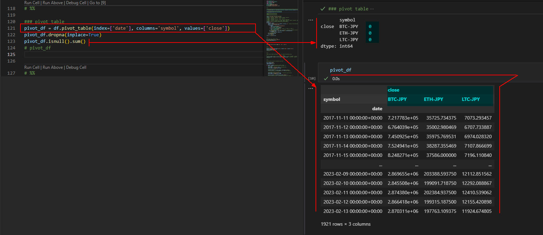Click the 2017-11-15 row index
The width and height of the screenshot is (543, 235).
tap(353, 155)
